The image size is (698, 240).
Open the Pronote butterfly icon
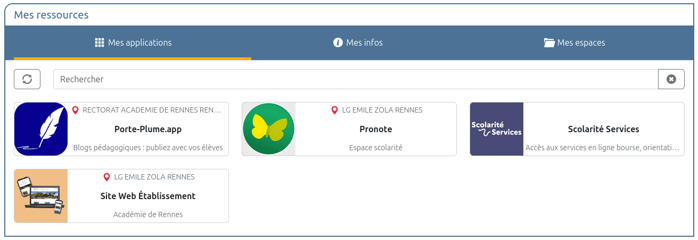tap(269, 129)
